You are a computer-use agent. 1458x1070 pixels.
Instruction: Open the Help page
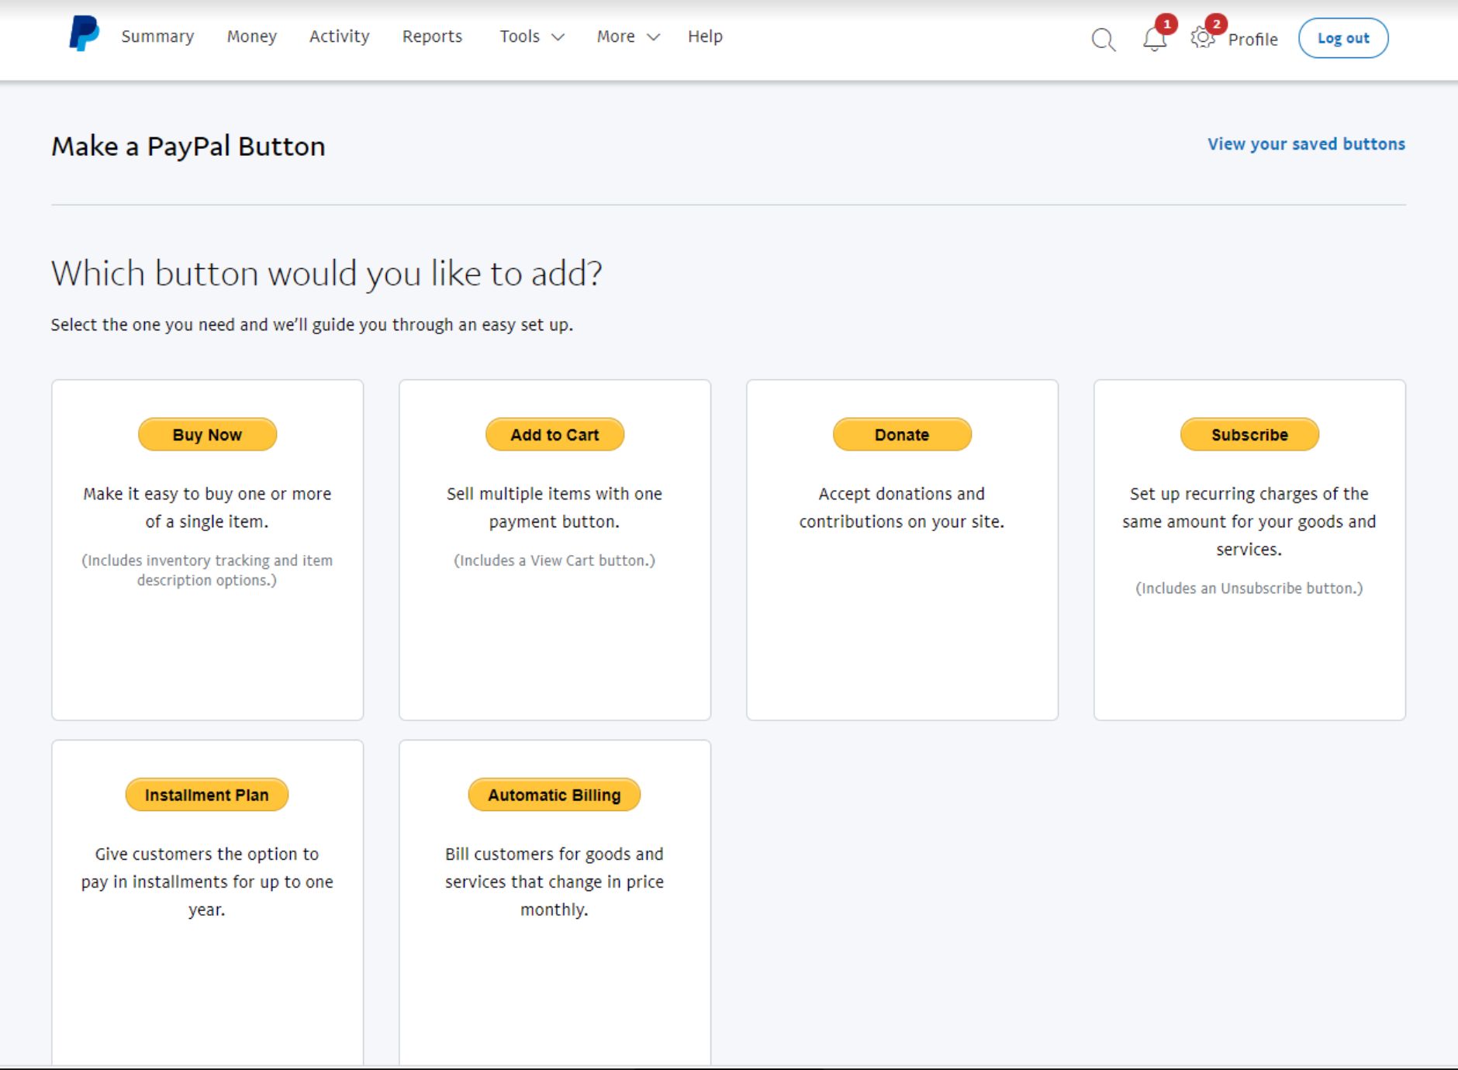(x=705, y=36)
